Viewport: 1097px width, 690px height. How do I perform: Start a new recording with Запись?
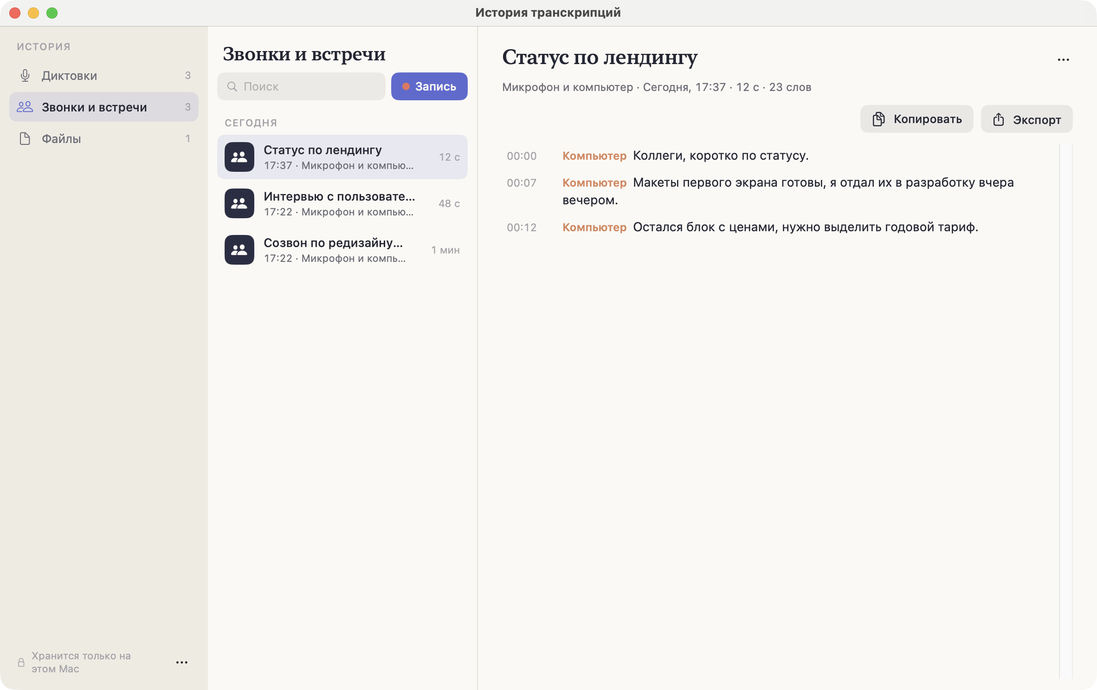[x=429, y=86]
